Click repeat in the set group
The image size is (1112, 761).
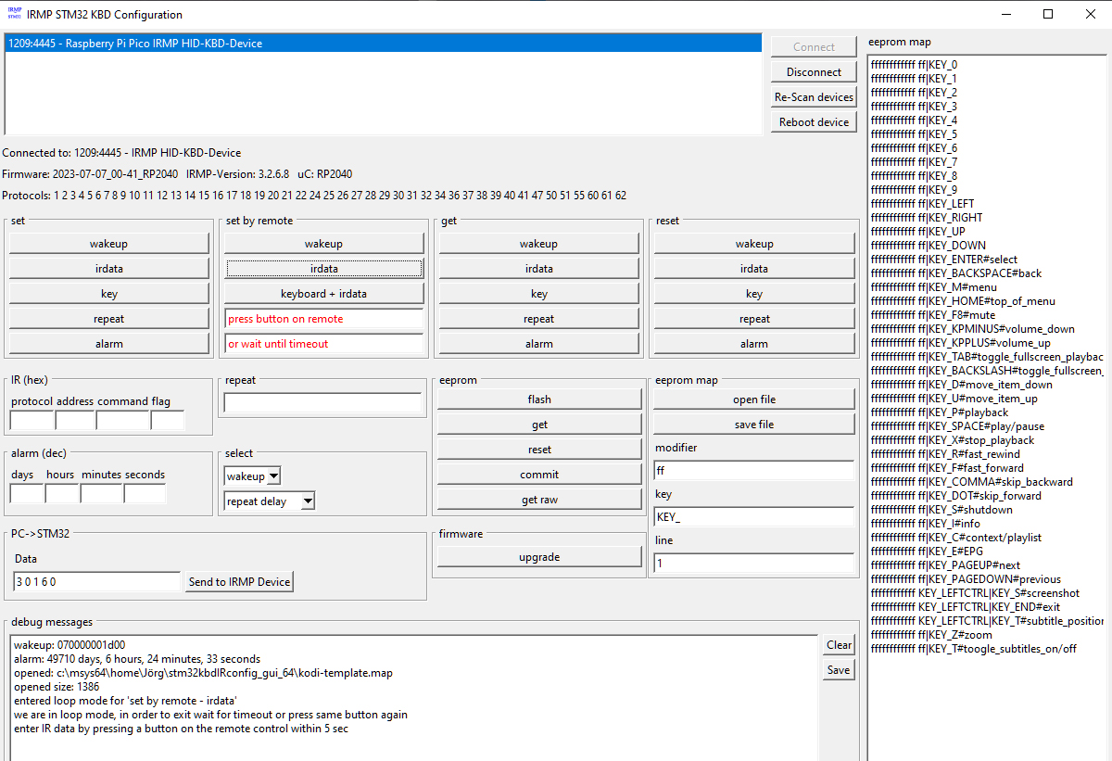108,318
